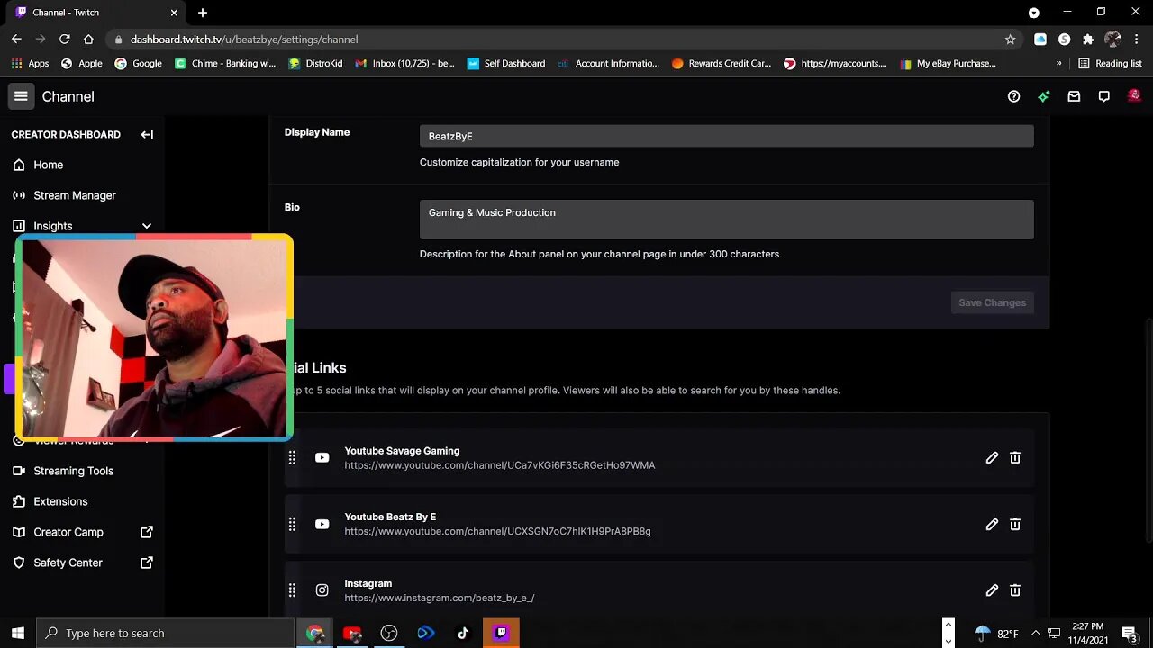
Task: Edit the Youtube Savage Gaming link
Action: coord(992,458)
